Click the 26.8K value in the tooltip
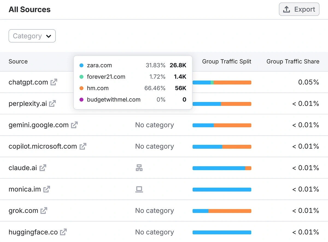 [x=178, y=65]
